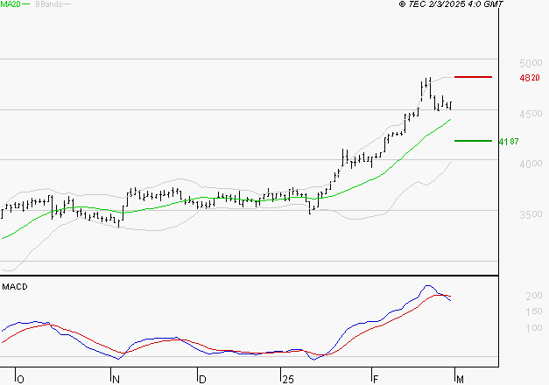Click the 100 MACD axis label
The width and height of the screenshot is (549, 385).
[534, 328]
